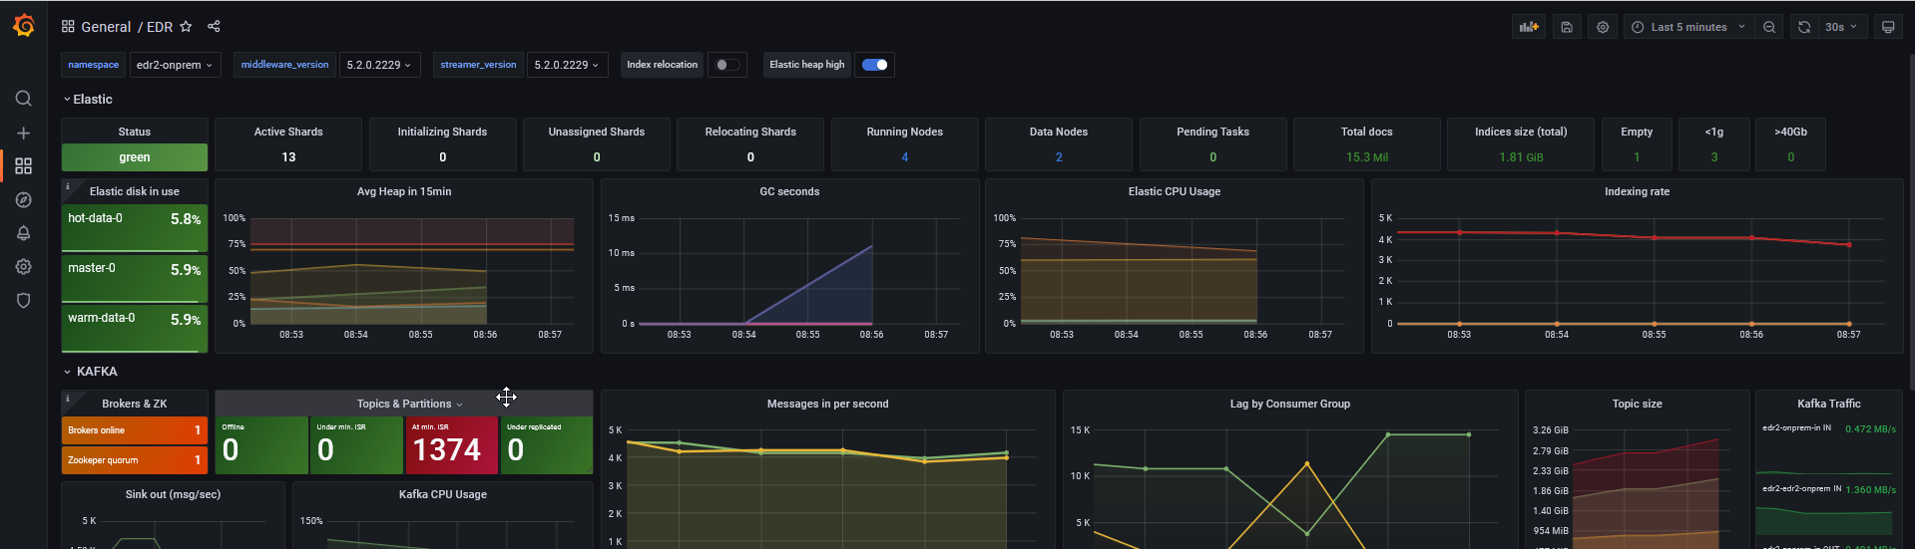Open the namespace edr2-onprem dropdown

pos(175,65)
